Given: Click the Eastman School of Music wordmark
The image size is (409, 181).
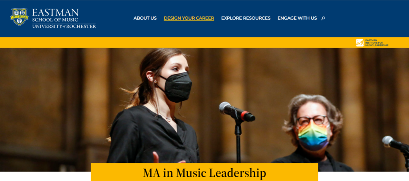Looking at the screenshot, I should tap(55, 15).
